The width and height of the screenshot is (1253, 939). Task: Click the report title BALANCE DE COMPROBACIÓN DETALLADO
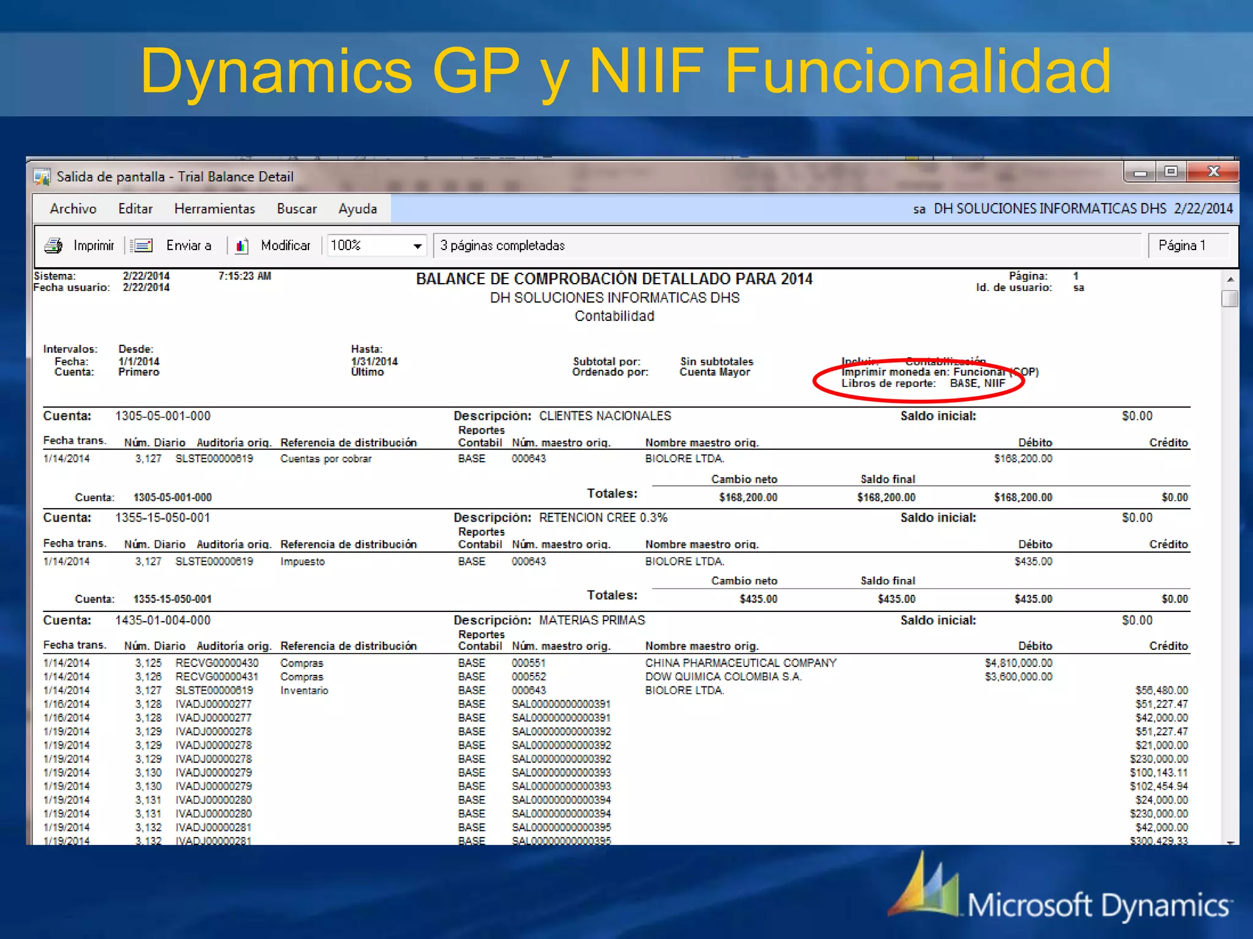click(x=614, y=279)
